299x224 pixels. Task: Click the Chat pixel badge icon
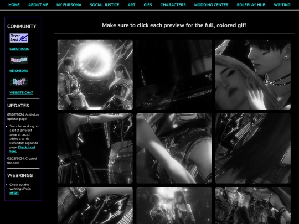tap(19, 82)
